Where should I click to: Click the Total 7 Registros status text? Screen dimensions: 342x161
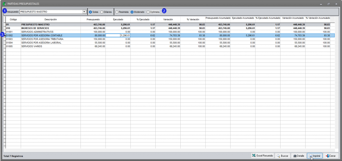[13, 156]
